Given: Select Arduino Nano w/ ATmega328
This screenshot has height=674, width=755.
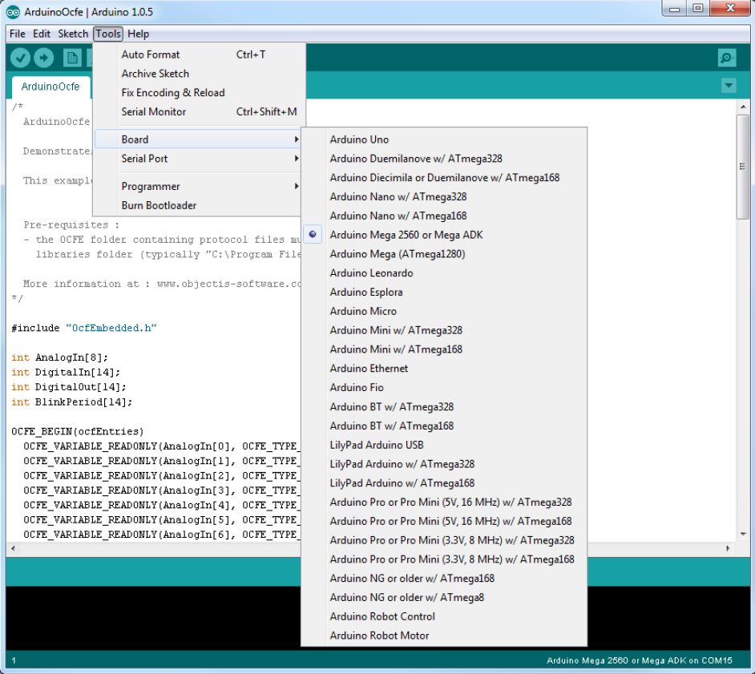Looking at the screenshot, I should (x=443, y=196).
